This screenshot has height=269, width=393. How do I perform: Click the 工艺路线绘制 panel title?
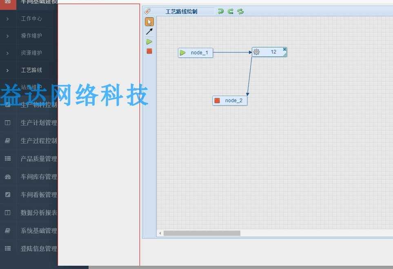click(182, 11)
